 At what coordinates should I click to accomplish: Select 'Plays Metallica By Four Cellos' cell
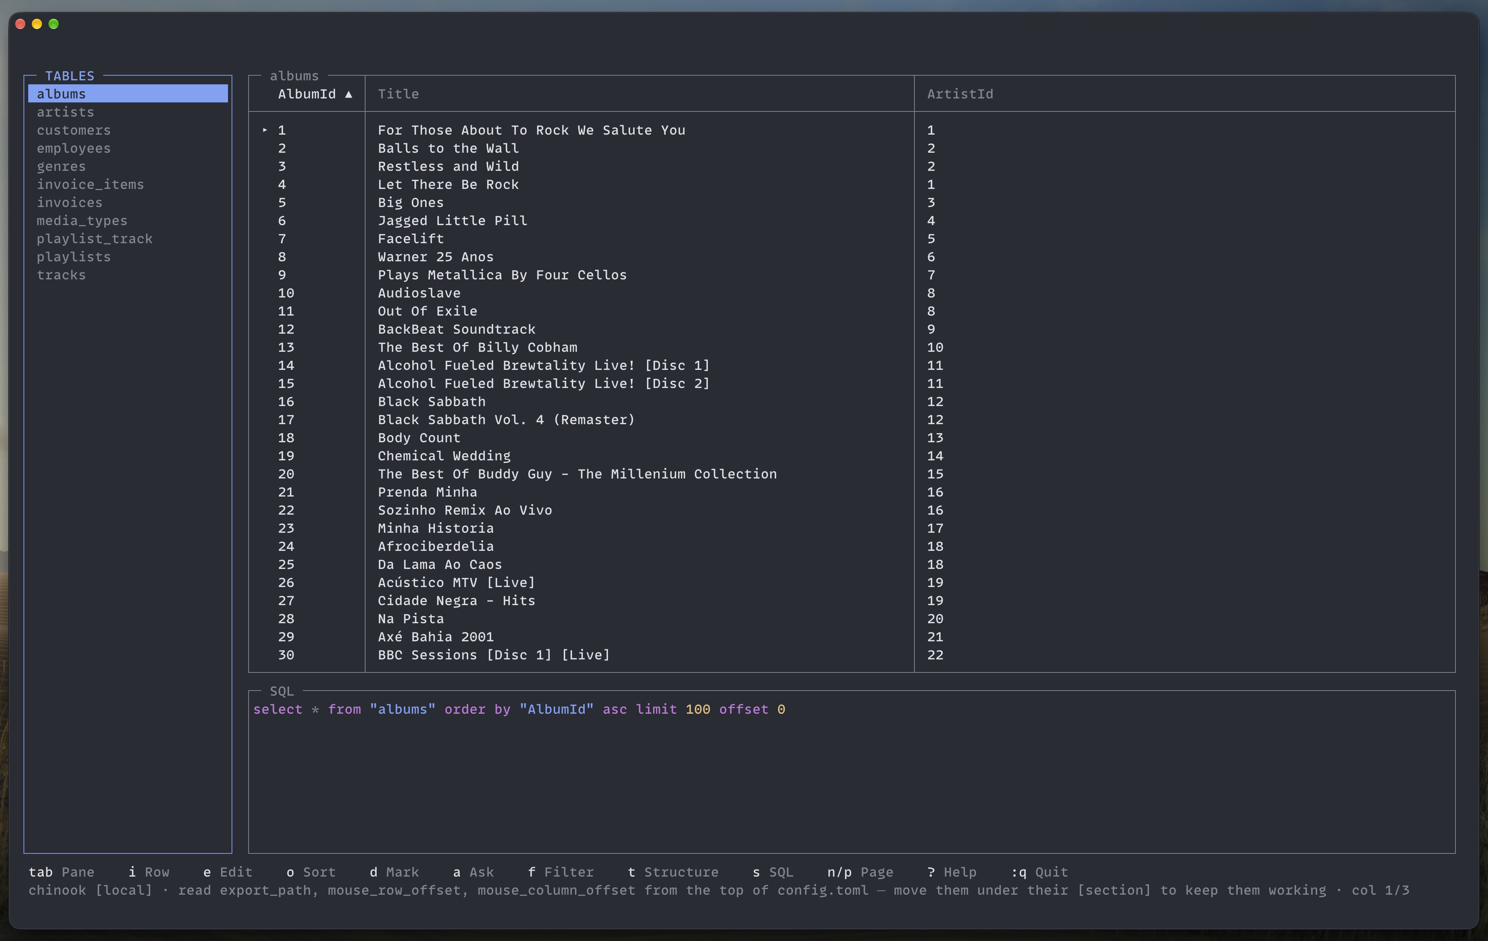click(502, 275)
